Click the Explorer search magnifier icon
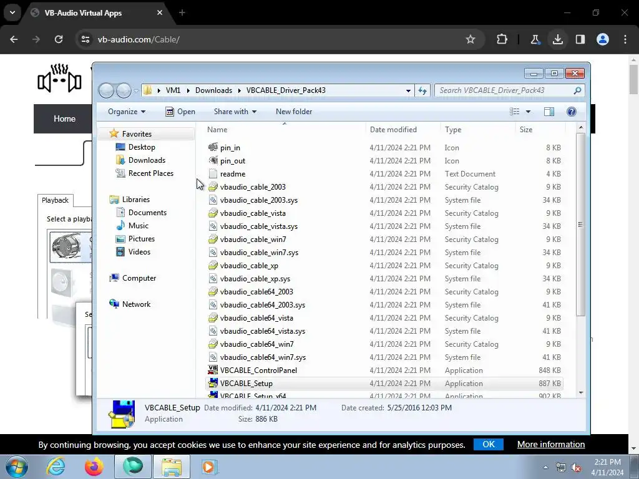This screenshot has width=639, height=479. point(577,90)
